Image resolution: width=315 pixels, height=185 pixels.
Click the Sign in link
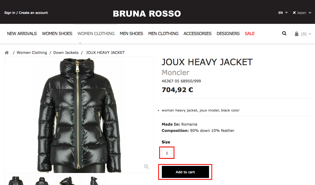[10, 13]
